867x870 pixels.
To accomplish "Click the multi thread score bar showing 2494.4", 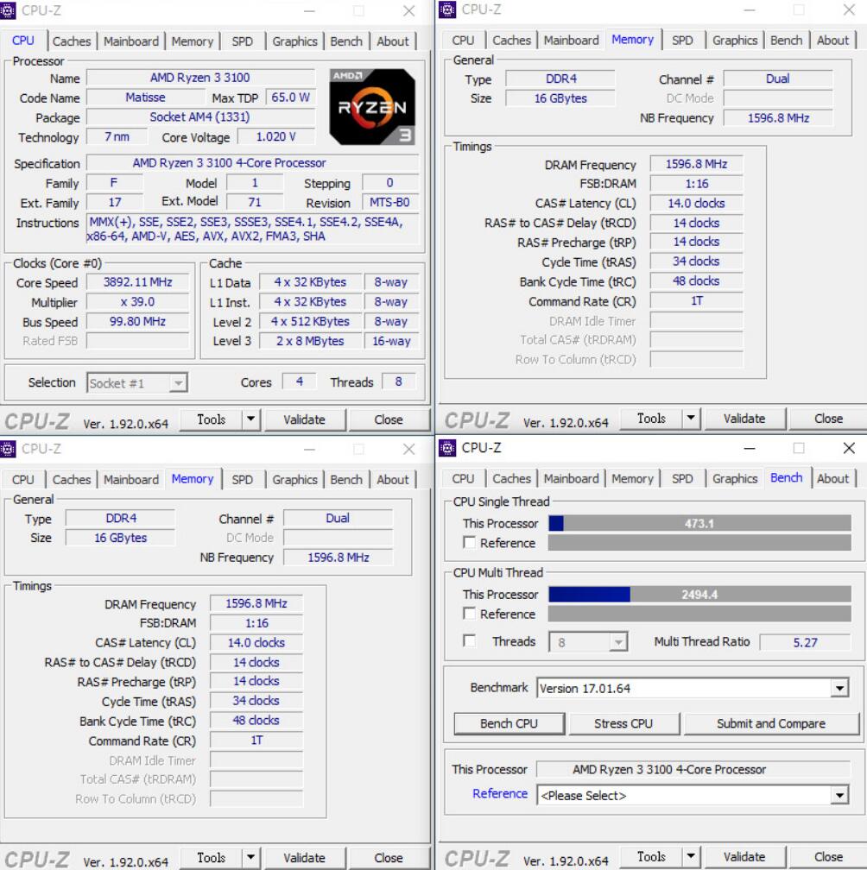I will pos(699,594).
